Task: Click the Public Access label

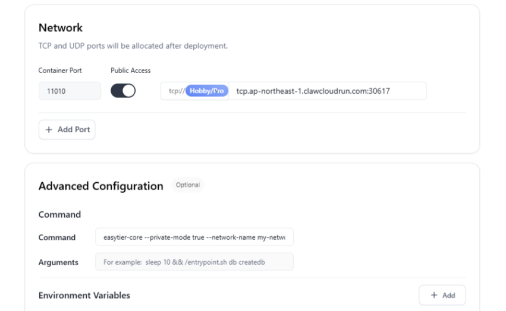Action: pos(131,71)
